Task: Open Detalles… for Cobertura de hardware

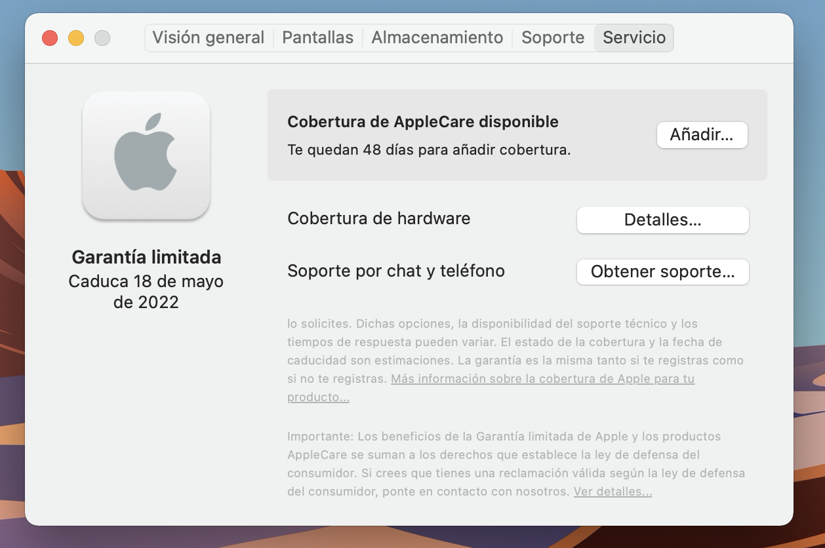Action: (662, 220)
